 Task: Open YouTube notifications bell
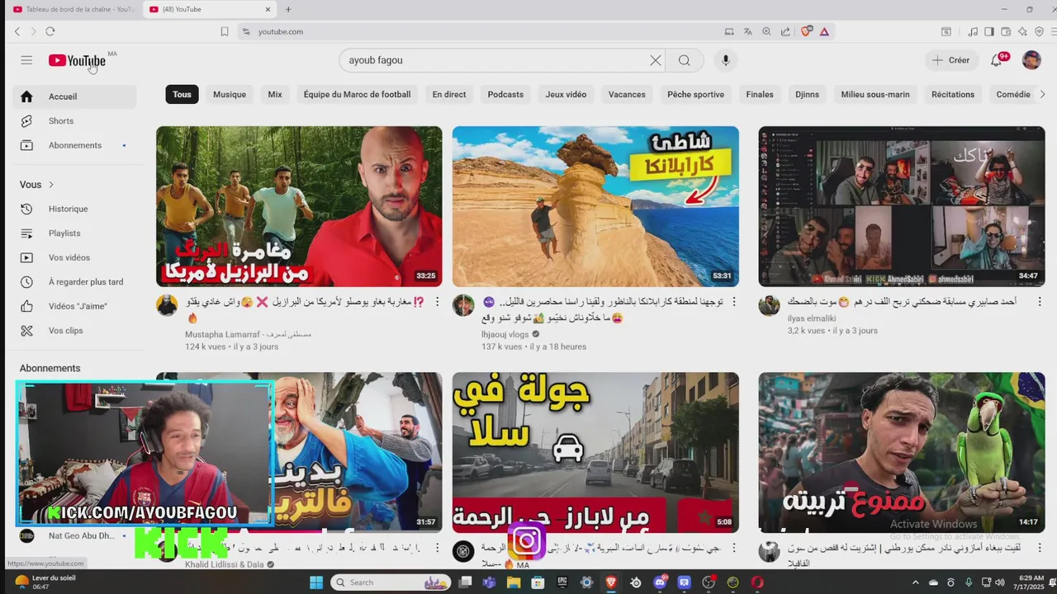click(997, 60)
